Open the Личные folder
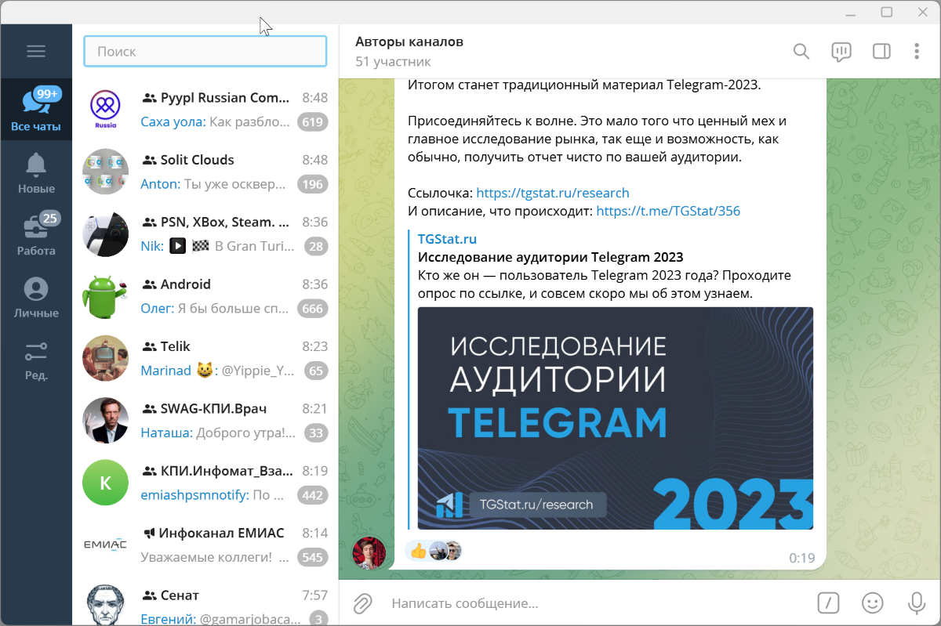The height and width of the screenshot is (626, 941). (x=36, y=297)
